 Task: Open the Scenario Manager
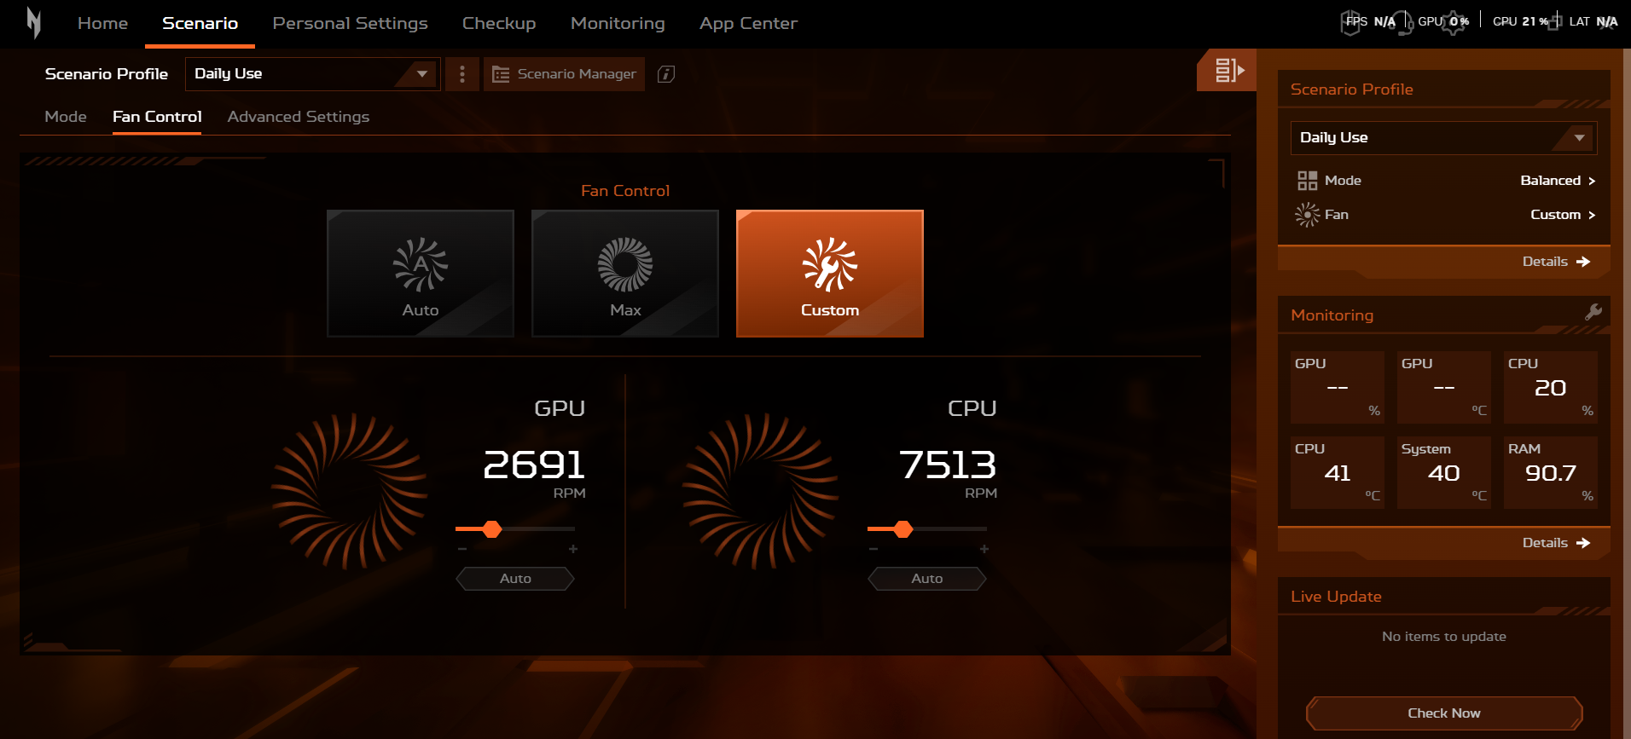click(x=565, y=74)
